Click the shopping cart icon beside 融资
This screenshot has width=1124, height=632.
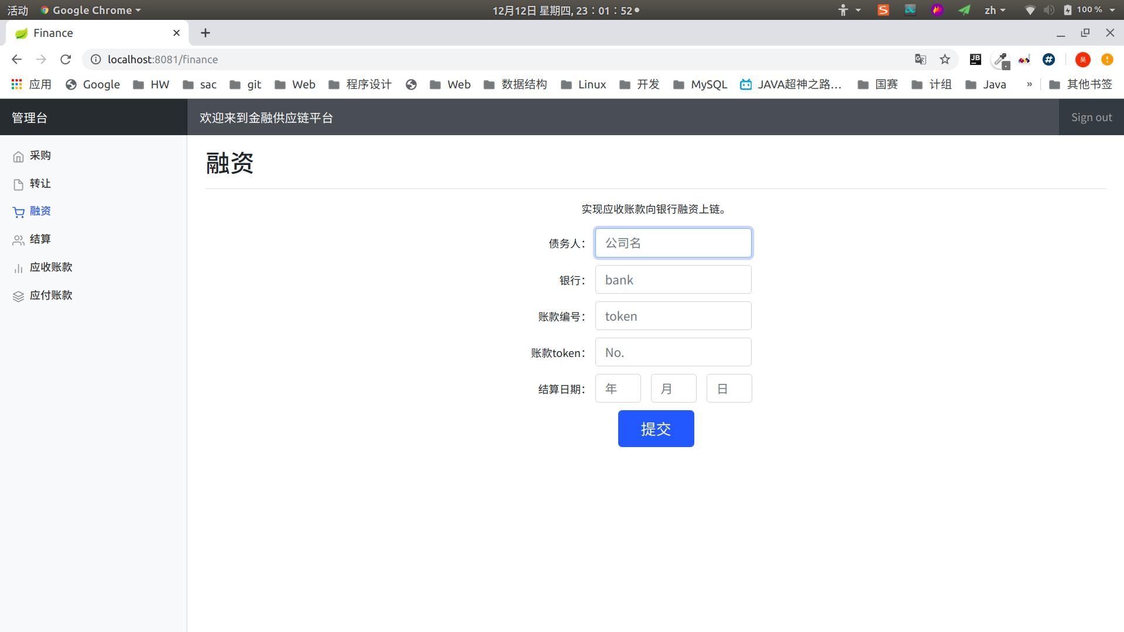pos(18,212)
